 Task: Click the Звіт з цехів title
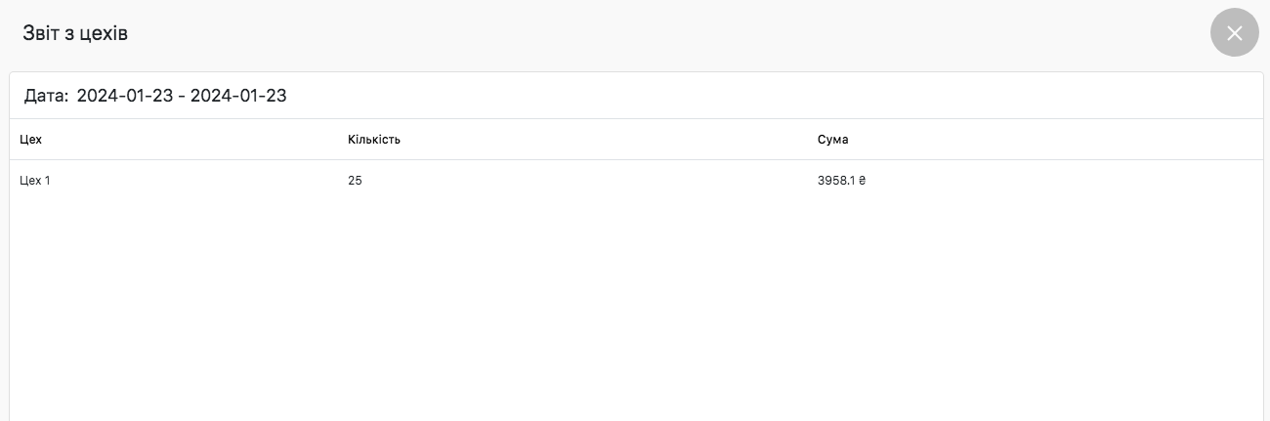click(x=75, y=33)
